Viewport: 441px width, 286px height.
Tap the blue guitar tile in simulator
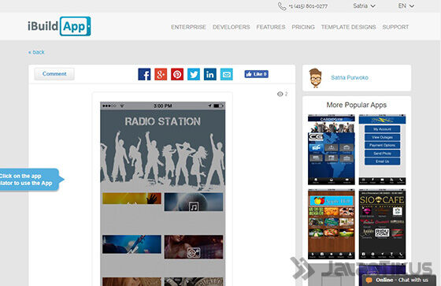pos(132,244)
